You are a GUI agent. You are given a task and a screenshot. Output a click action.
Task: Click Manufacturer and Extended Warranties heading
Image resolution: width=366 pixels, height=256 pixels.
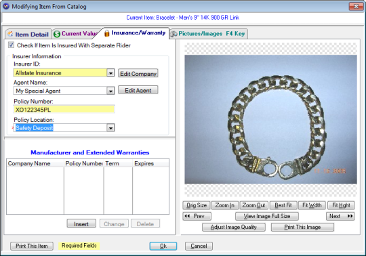[x=90, y=152]
